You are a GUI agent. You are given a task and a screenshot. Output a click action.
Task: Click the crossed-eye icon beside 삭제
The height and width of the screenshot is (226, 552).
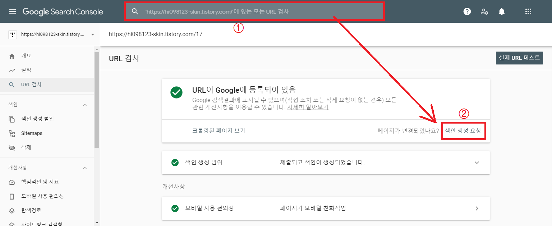coord(12,148)
